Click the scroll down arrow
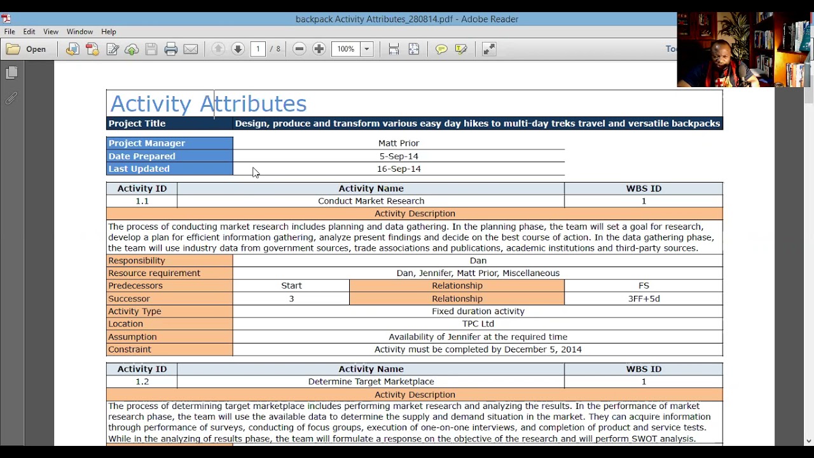This screenshot has height=458, width=814. 808,440
